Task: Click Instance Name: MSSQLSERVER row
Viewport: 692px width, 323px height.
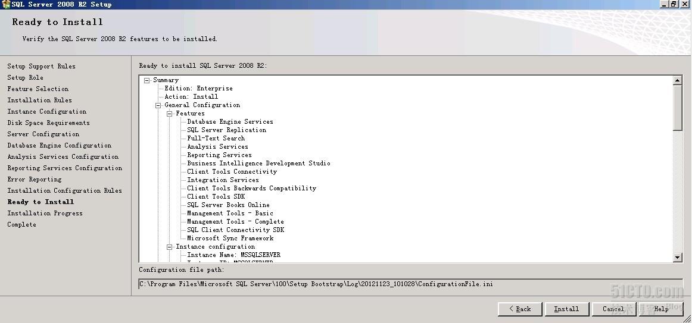Action: click(233, 255)
